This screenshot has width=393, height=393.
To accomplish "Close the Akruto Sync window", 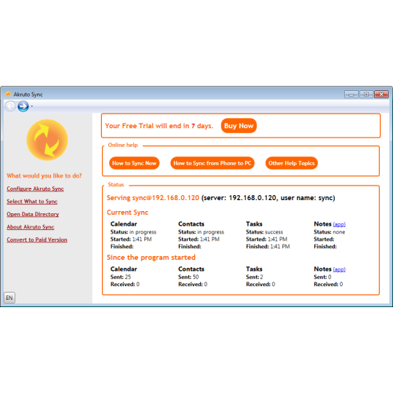I will [x=381, y=95].
